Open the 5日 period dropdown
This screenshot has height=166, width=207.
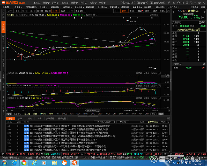point(18,11)
